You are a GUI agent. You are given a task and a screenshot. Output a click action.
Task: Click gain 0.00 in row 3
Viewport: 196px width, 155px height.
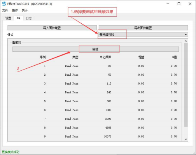[x=141, y=84]
